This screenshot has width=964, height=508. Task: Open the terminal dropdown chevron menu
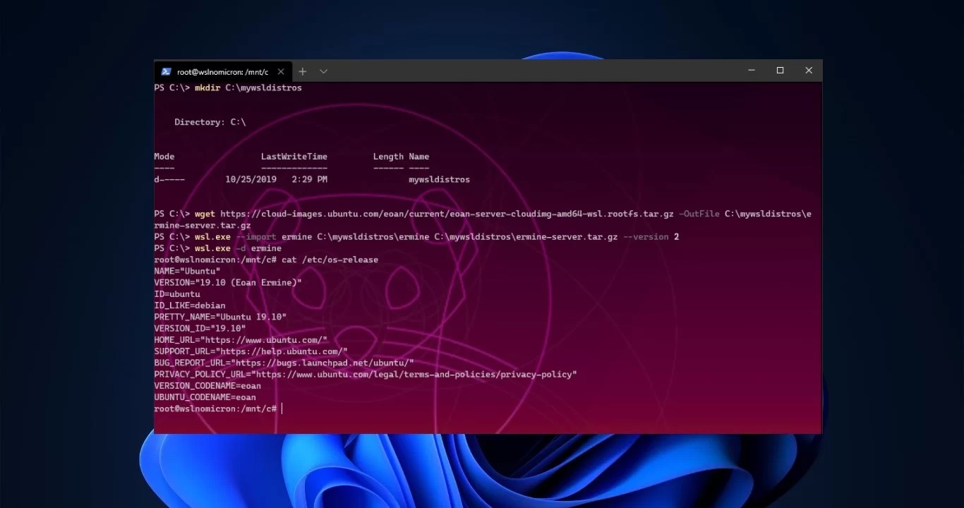tap(323, 71)
